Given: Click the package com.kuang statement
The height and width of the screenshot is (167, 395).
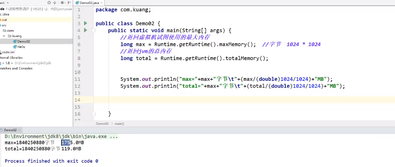Looking at the screenshot, I should (x=123, y=10).
